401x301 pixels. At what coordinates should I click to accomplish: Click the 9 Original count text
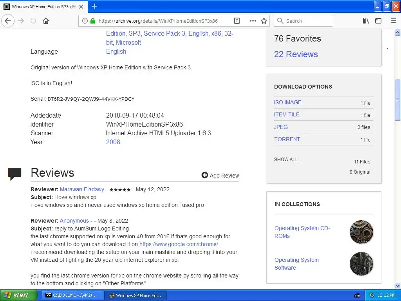point(360,172)
